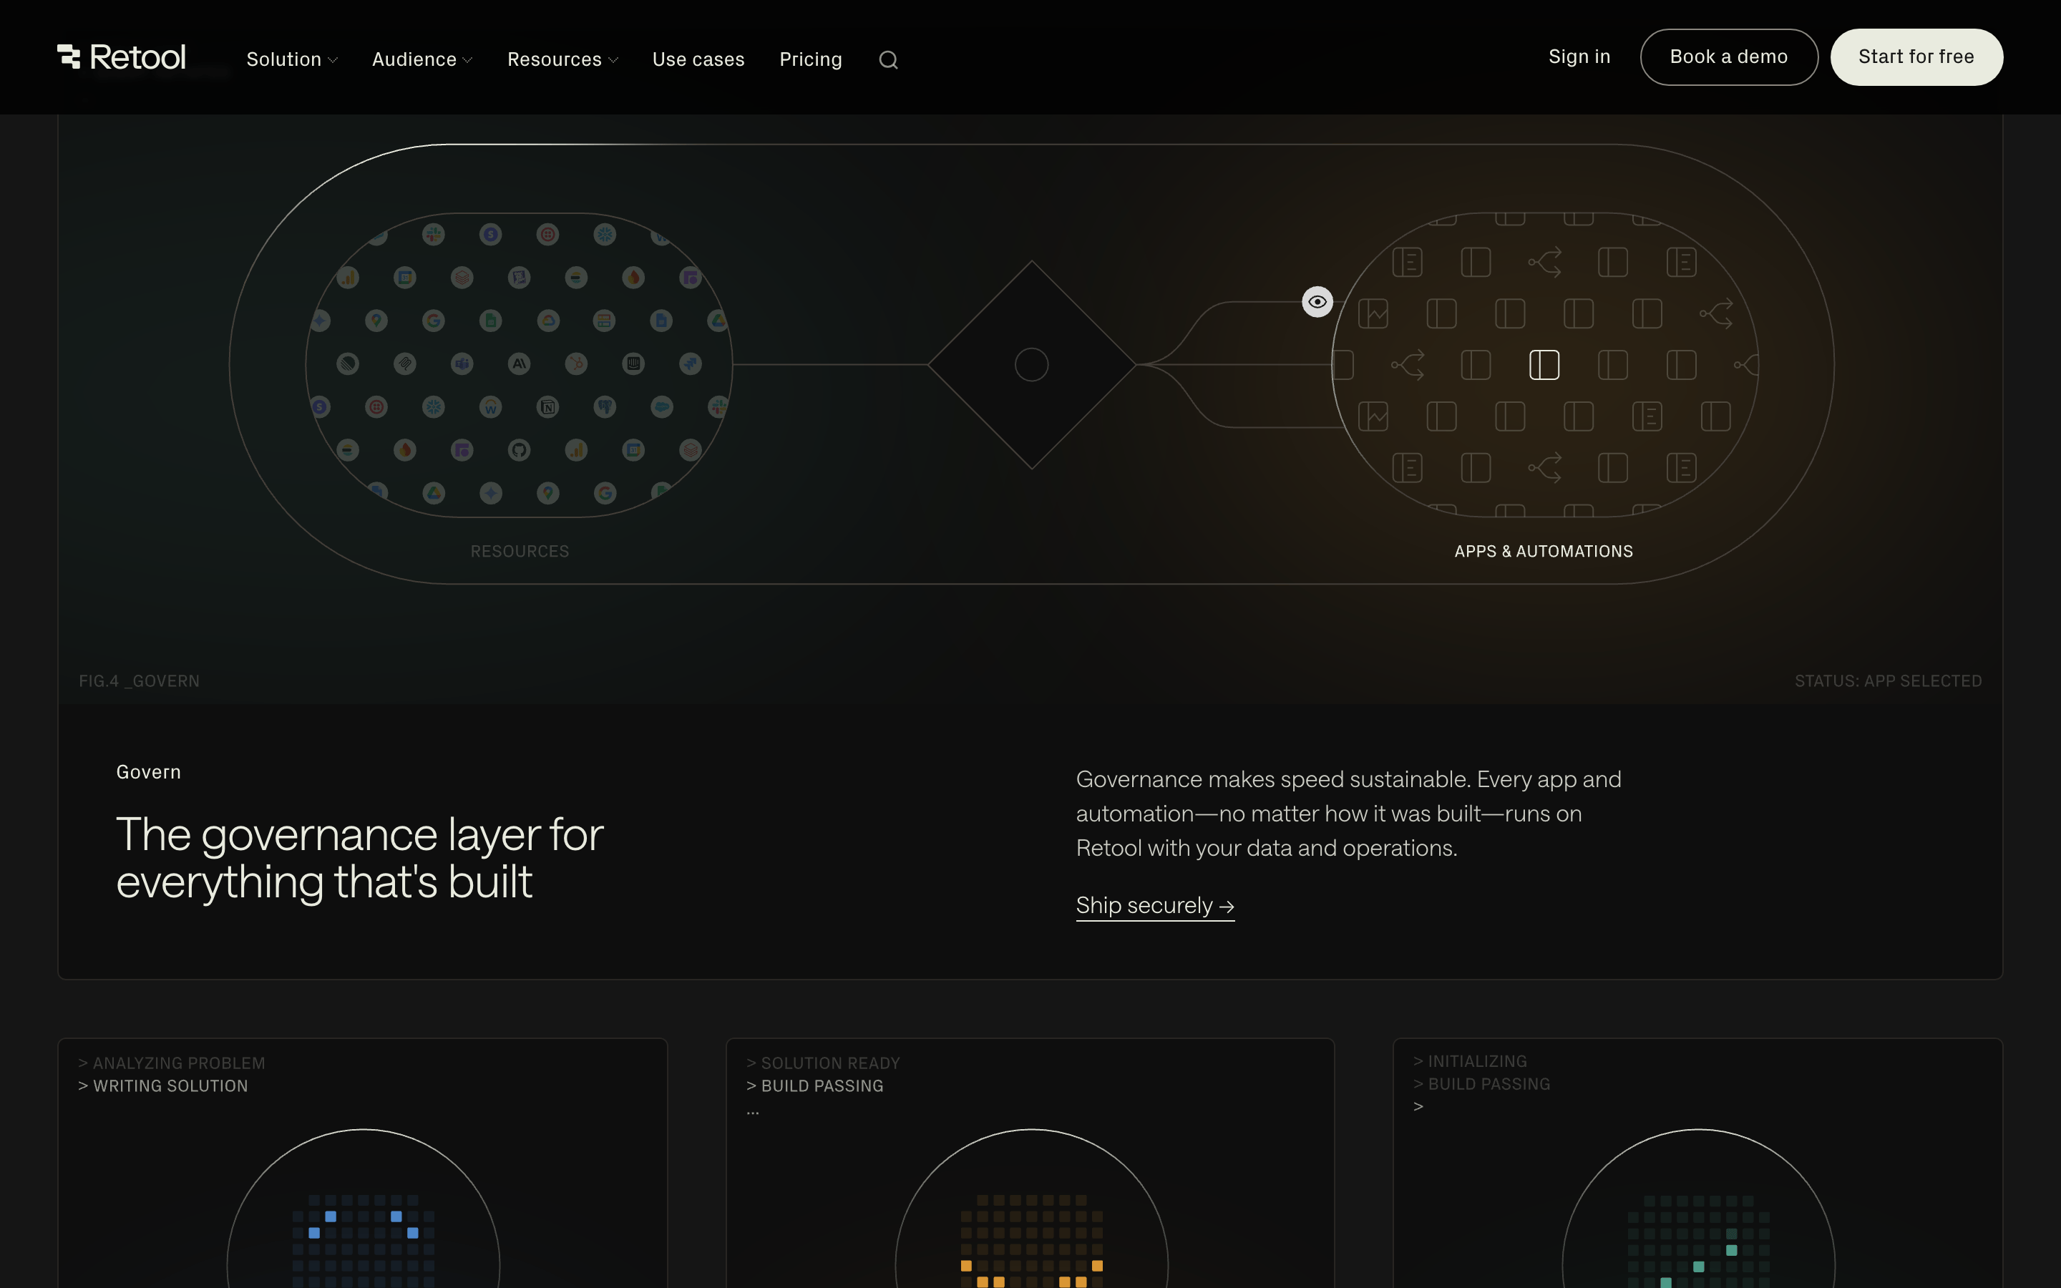This screenshot has height=1288, width=2061.
Task: Open the INITIALIZING card
Action: point(1697,1163)
